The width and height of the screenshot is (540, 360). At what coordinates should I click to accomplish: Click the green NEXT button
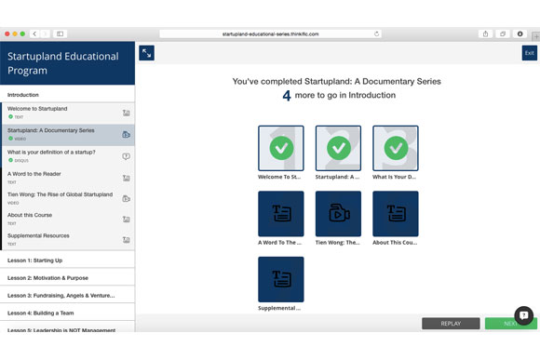pyautogui.click(x=511, y=324)
